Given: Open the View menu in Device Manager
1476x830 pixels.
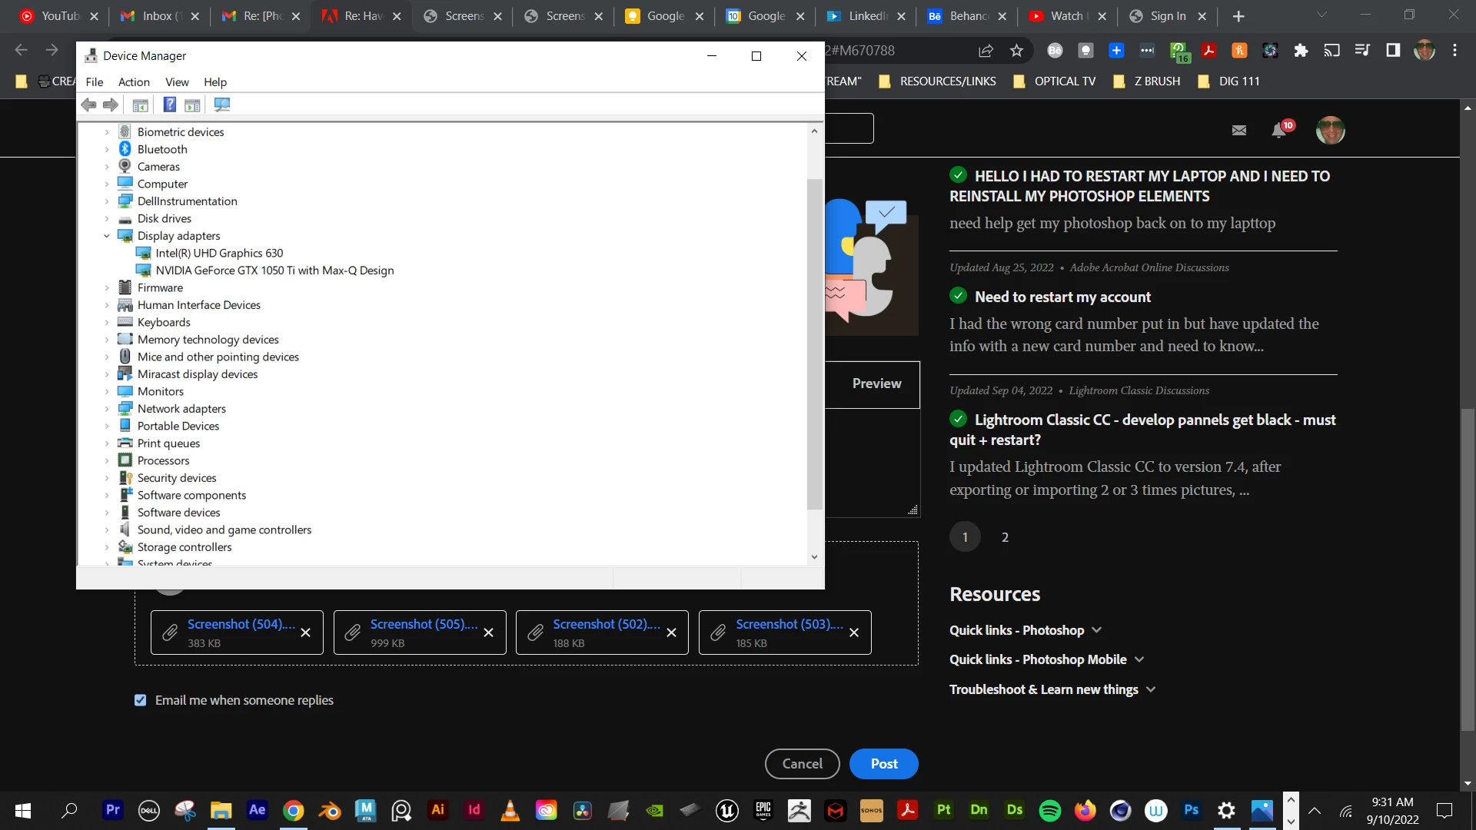Looking at the screenshot, I should click(x=177, y=82).
